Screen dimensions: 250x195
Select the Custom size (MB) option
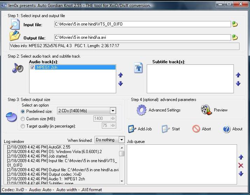click(x=23, y=119)
